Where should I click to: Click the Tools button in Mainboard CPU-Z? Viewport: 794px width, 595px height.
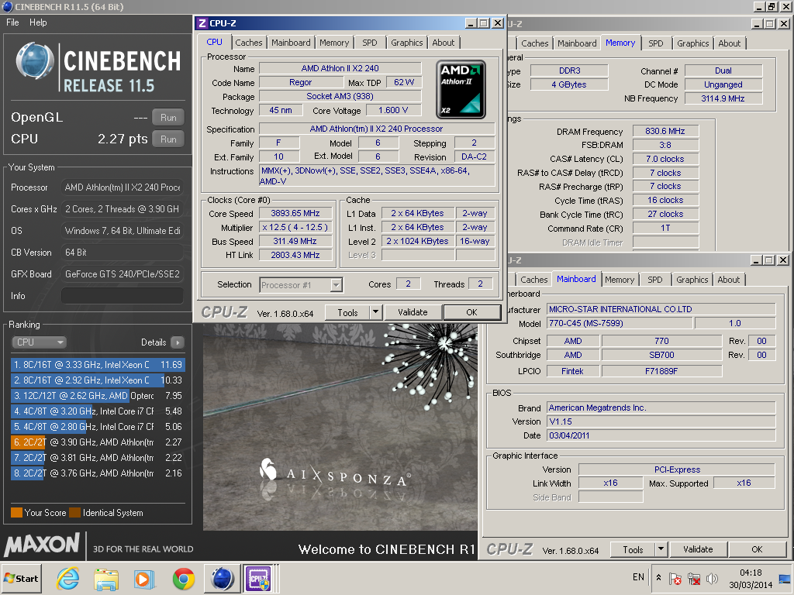633,549
